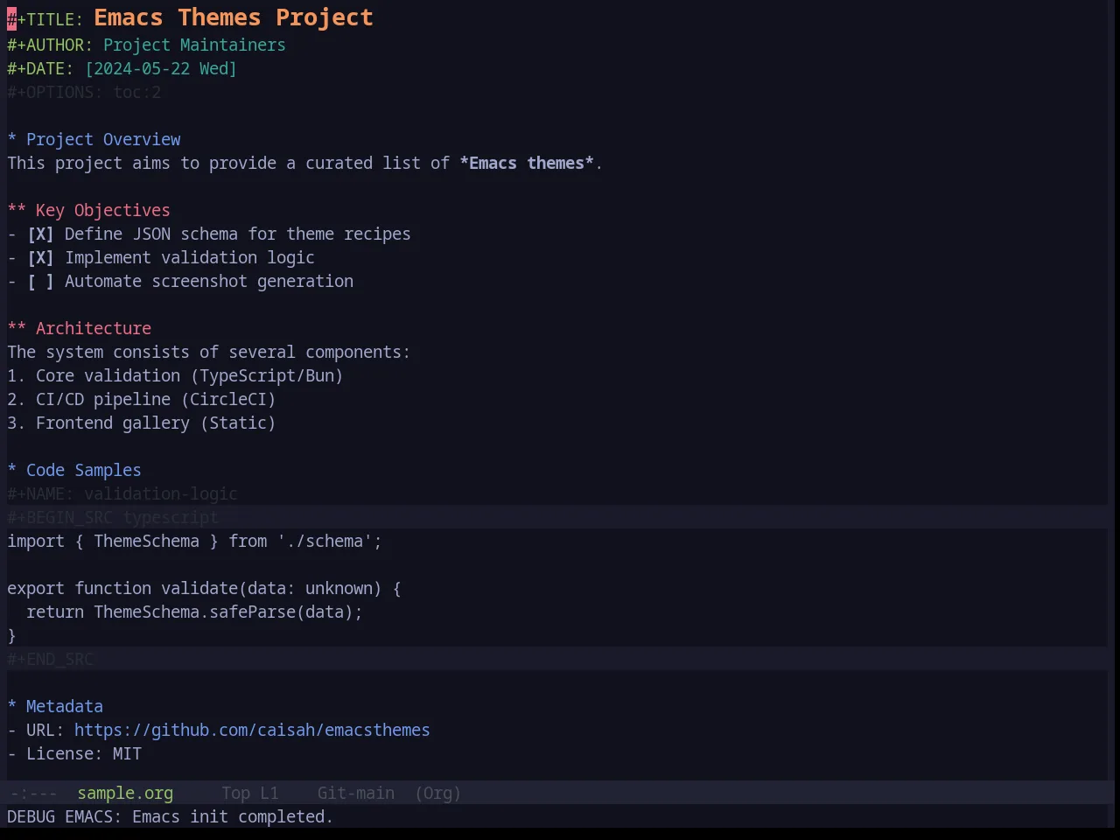The height and width of the screenshot is (840, 1120).
Task: Collapse the 'Code Samples' heading star
Action: (12, 471)
